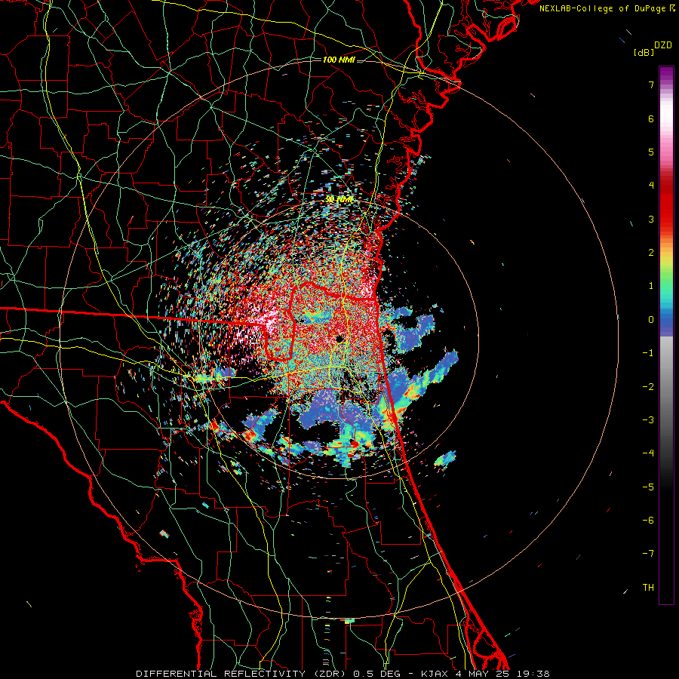Click the 0.5 DEG elevation text

tap(376, 674)
